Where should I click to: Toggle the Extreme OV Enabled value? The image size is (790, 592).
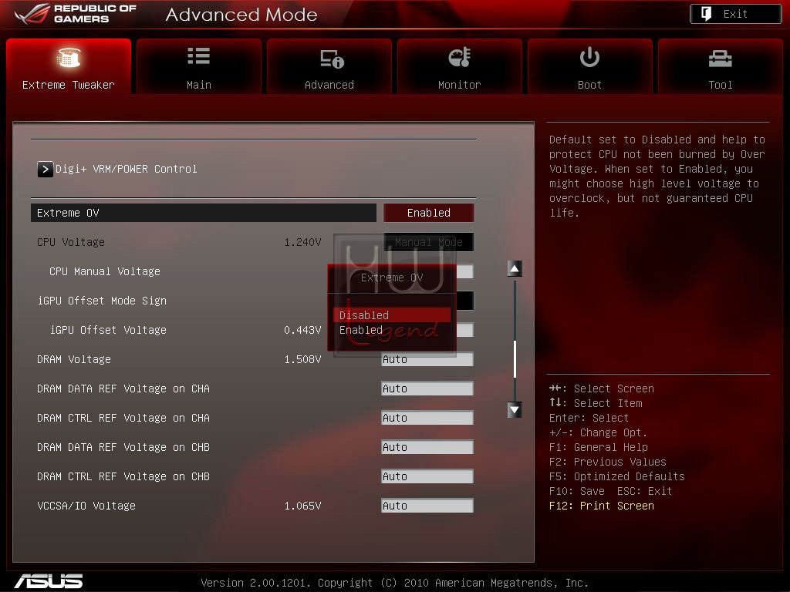click(429, 213)
